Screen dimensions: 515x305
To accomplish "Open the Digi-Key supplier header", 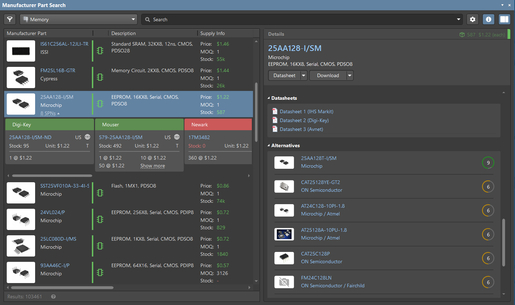I will pos(50,125).
